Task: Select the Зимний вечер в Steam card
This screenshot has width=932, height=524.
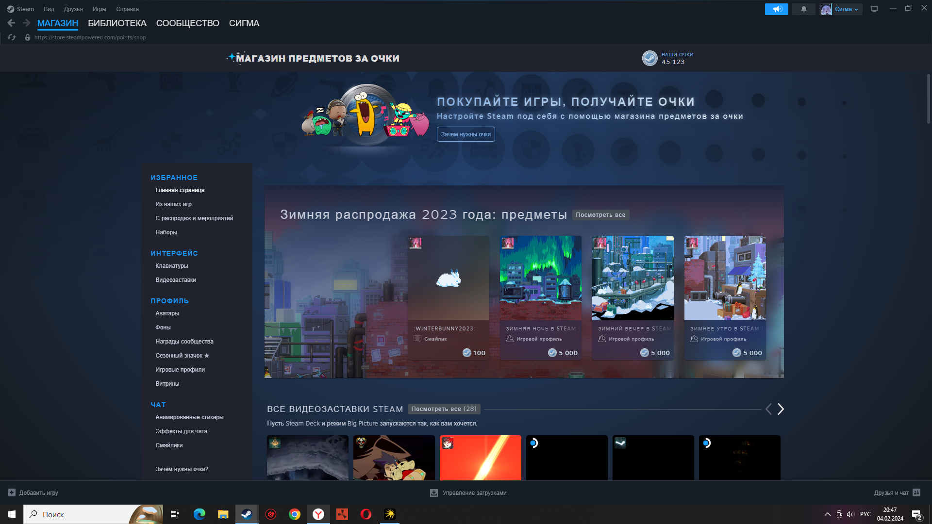Action: (x=633, y=298)
